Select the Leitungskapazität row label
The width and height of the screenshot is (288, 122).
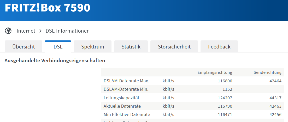click(121, 98)
